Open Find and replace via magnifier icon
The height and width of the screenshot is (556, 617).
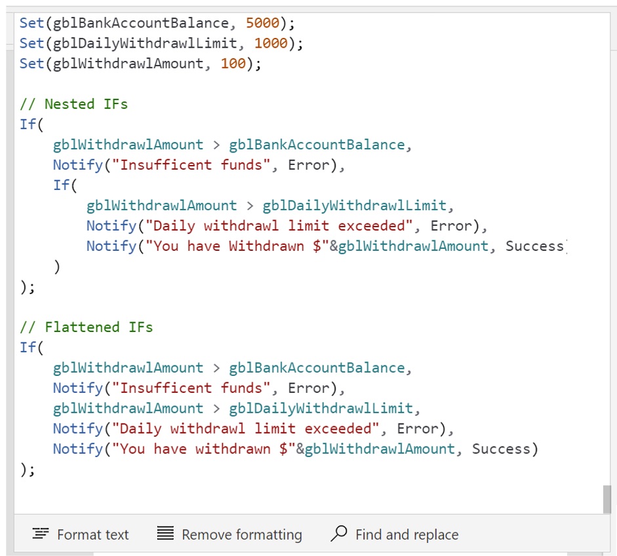[x=338, y=534]
